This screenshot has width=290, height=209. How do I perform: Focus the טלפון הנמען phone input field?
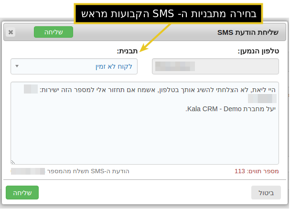pos(215,66)
